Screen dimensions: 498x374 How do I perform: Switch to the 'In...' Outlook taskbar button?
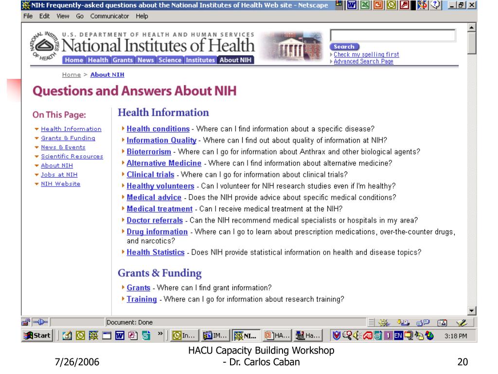tap(185, 336)
